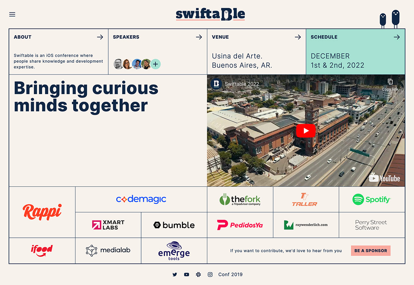Open the About section heading
Image resolution: width=414 pixels, height=285 pixels.
tap(23, 37)
